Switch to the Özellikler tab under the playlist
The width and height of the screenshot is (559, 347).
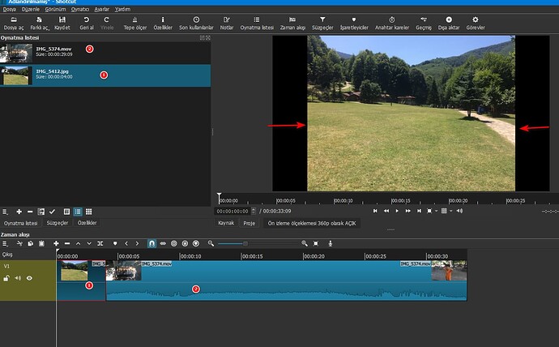coord(87,223)
